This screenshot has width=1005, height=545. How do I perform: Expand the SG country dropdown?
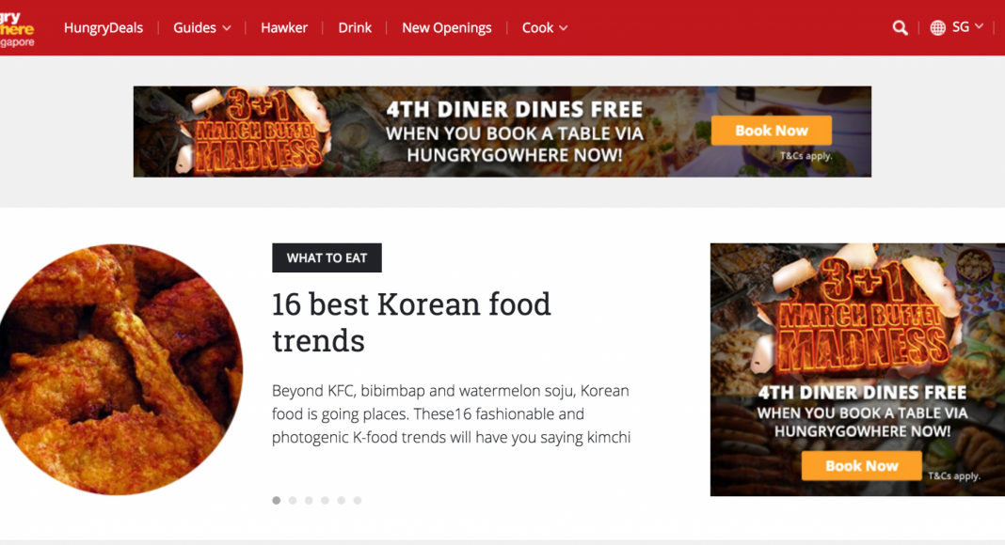pos(967,27)
